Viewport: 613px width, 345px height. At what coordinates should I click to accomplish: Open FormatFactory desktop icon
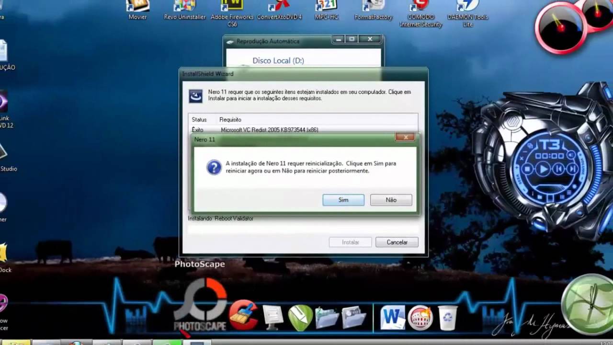[x=374, y=10]
